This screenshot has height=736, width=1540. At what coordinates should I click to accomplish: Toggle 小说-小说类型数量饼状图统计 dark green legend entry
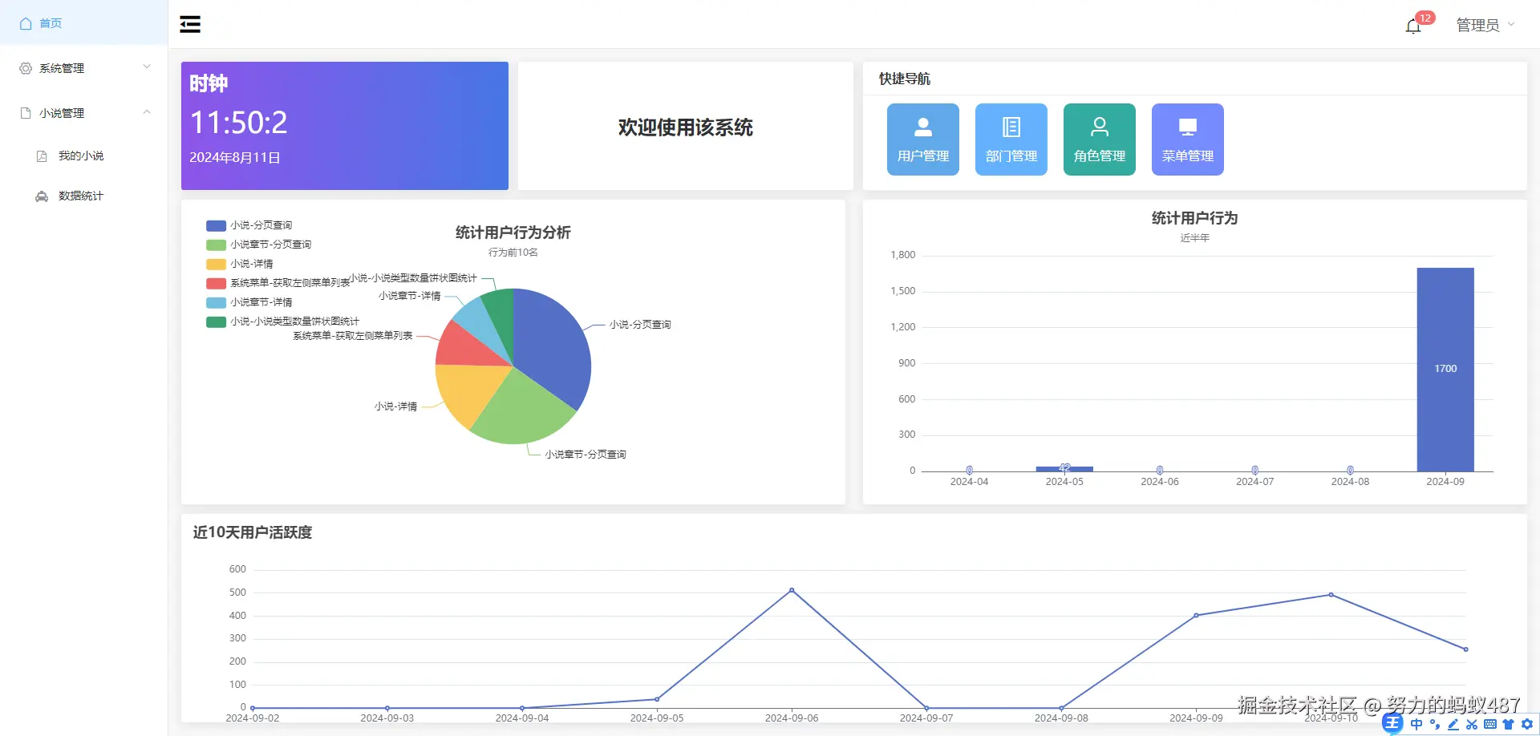283,321
